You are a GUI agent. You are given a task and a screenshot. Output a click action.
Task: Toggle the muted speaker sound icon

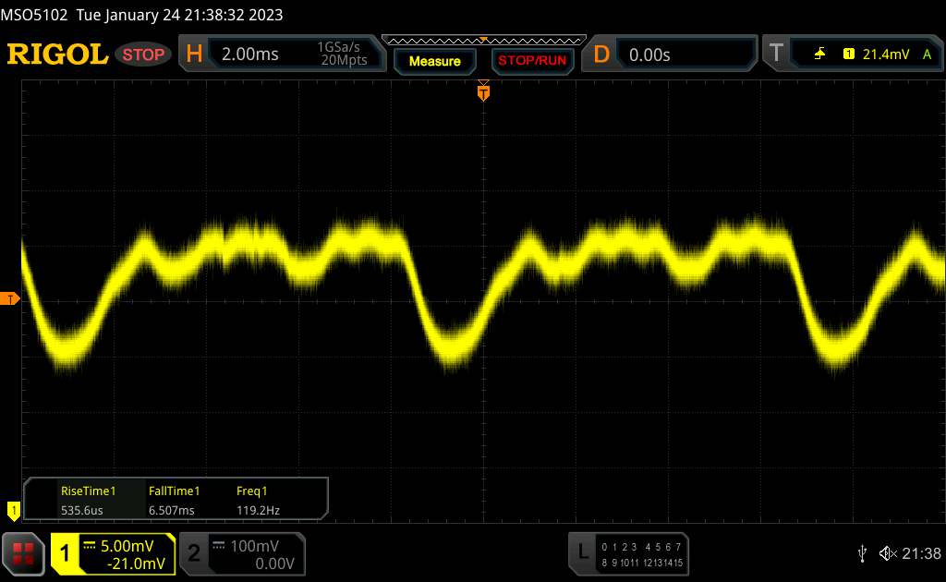(x=888, y=553)
